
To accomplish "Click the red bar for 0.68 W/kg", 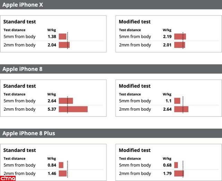I will pyautogui.click(x=176, y=165).
